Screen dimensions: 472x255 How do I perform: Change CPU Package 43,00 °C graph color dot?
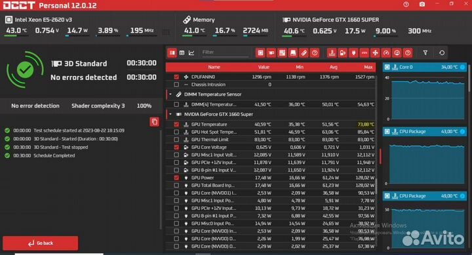point(462,131)
